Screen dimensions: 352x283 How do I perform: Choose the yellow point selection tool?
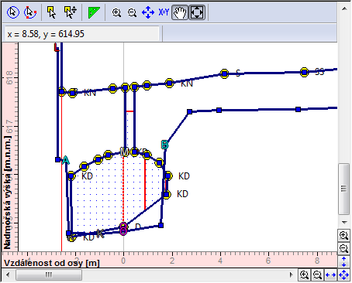pyautogui.click(x=51, y=12)
